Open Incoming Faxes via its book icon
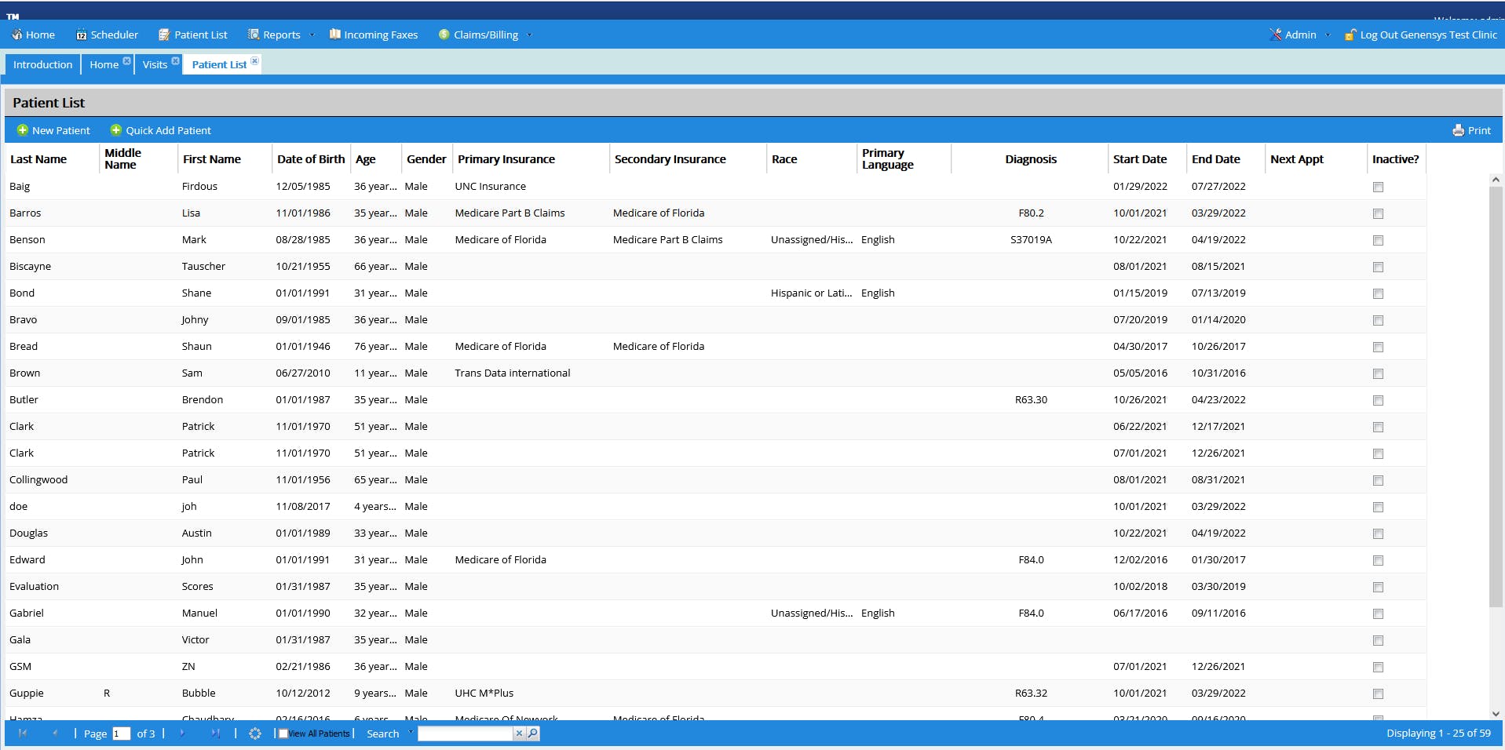Image resolution: width=1505 pixels, height=750 pixels. point(335,35)
